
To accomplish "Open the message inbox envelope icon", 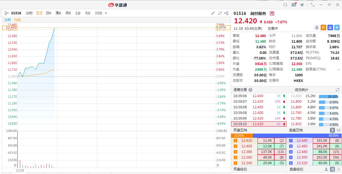I will coord(294,5).
